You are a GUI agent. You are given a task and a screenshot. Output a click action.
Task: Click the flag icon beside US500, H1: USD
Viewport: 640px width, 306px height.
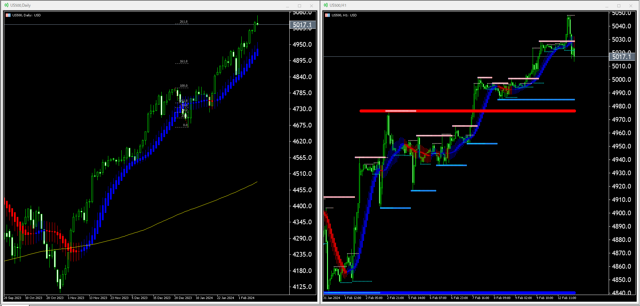coord(327,15)
